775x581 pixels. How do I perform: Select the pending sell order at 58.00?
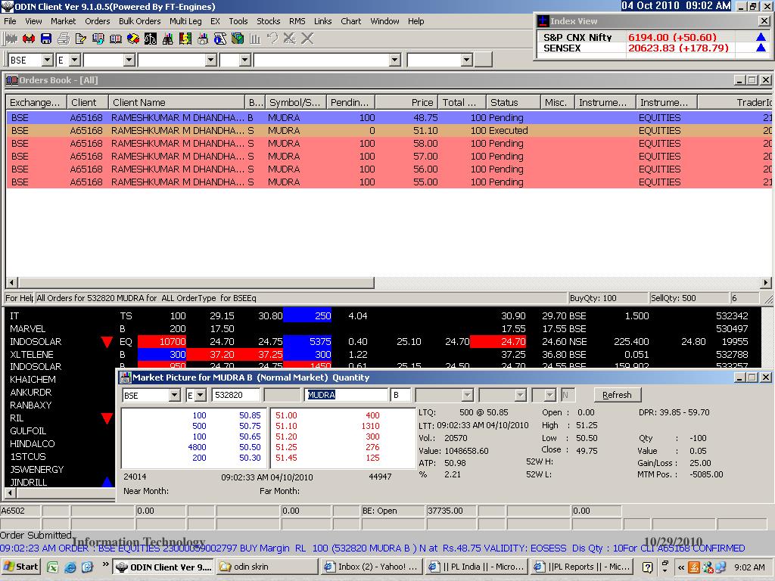388,143
